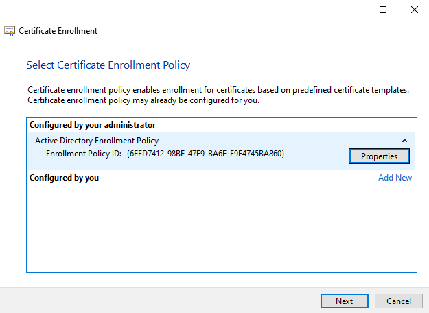This screenshot has width=429, height=313.
Task: Collapse the Active Directory Enrollment Policy details
Action: coord(404,141)
